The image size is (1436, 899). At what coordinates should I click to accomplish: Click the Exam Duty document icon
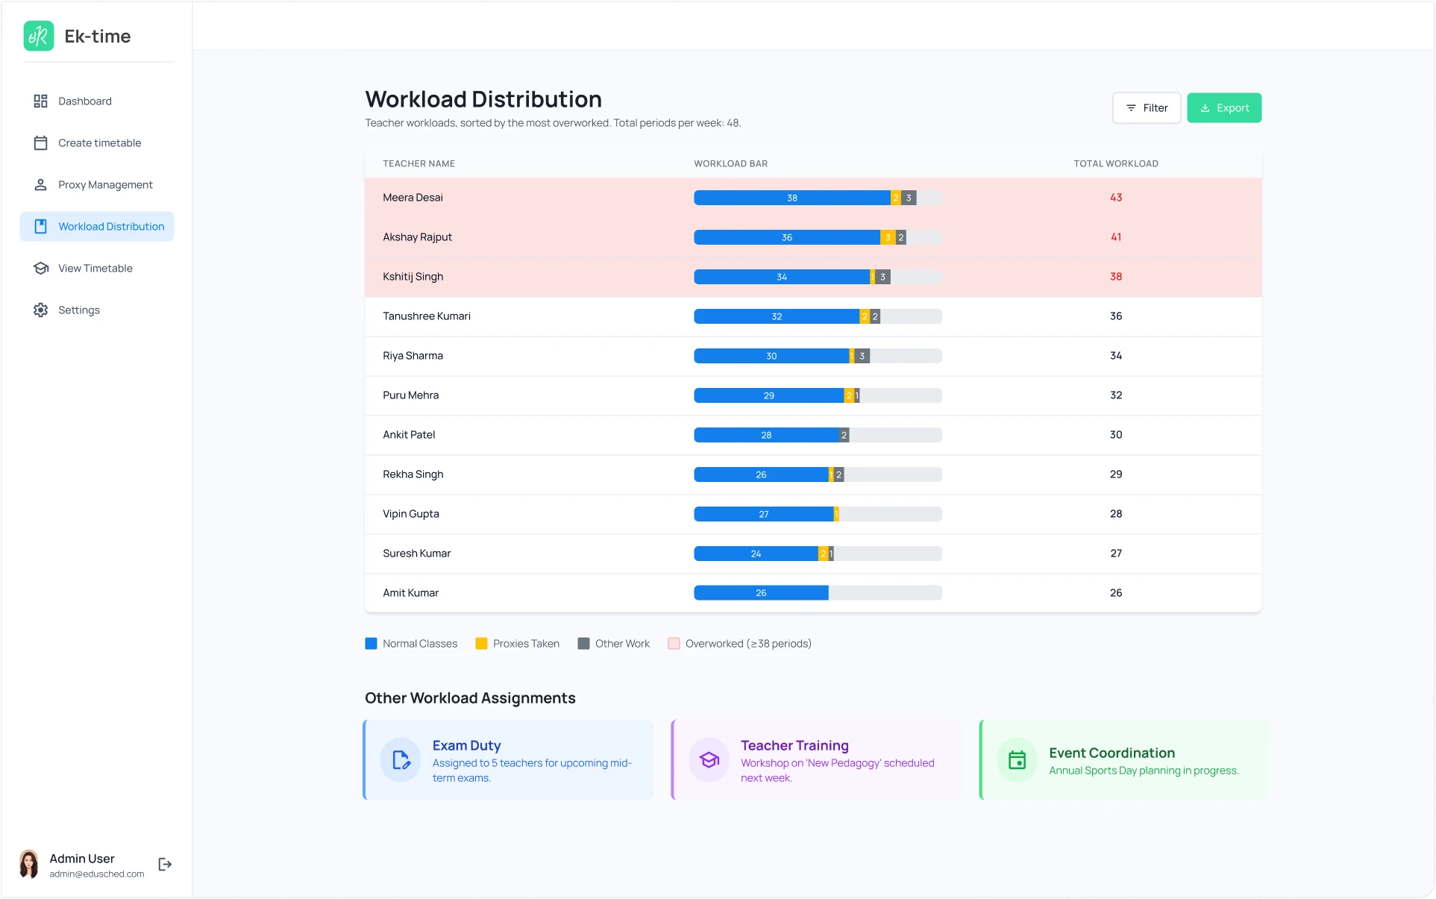(x=401, y=760)
